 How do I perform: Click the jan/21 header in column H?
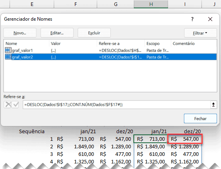click(x=159, y=132)
